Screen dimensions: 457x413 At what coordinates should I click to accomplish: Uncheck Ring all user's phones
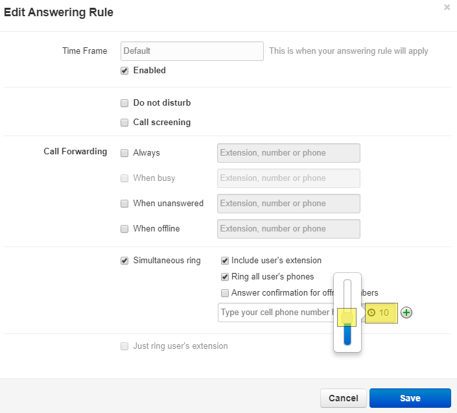pyautogui.click(x=225, y=277)
